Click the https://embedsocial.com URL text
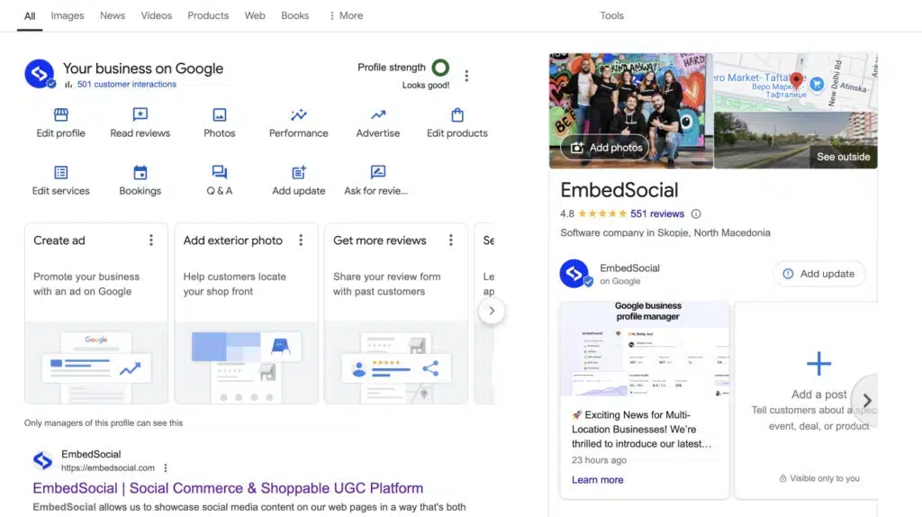This screenshot has height=517, width=922. [x=108, y=468]
